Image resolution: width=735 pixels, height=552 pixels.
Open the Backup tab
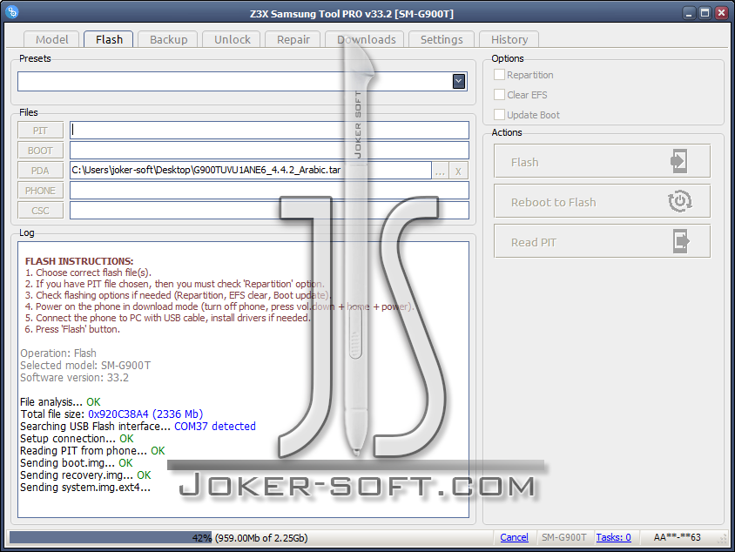[168, 40]
